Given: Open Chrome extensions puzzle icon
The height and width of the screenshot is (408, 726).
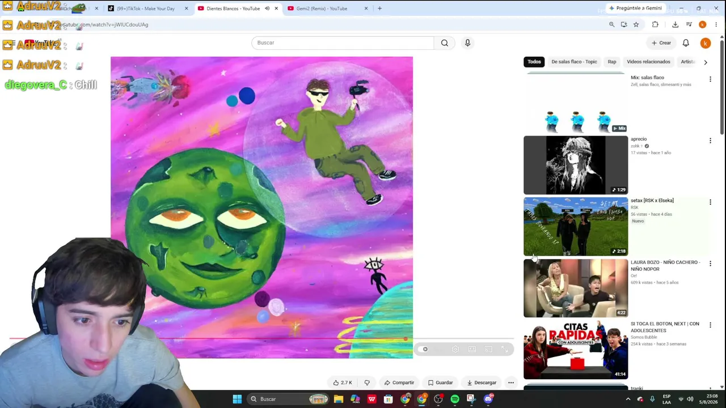Looking at the screenshot, I should tap(655, 24).
